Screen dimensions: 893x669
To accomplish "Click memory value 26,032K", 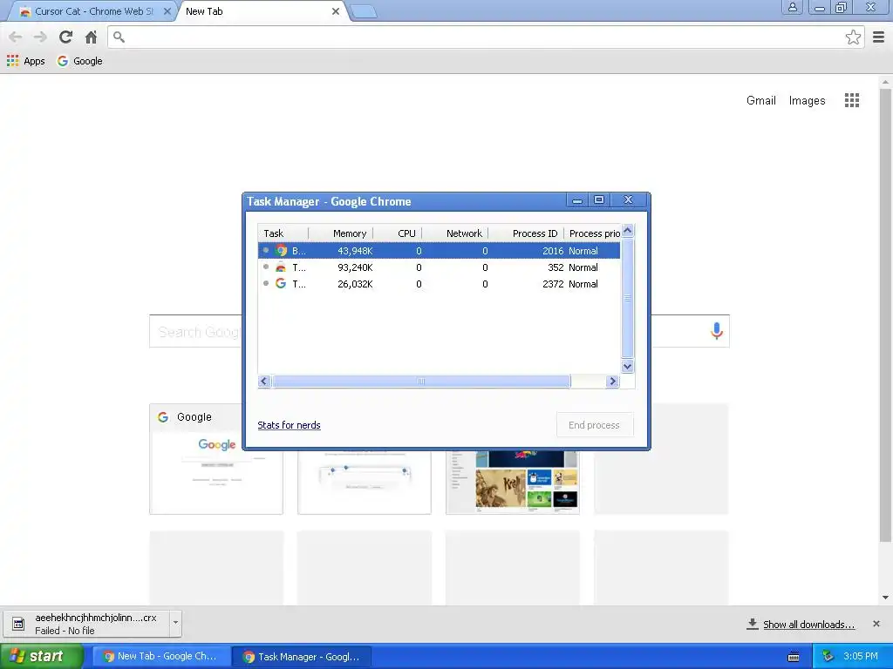I will point(355,284).
